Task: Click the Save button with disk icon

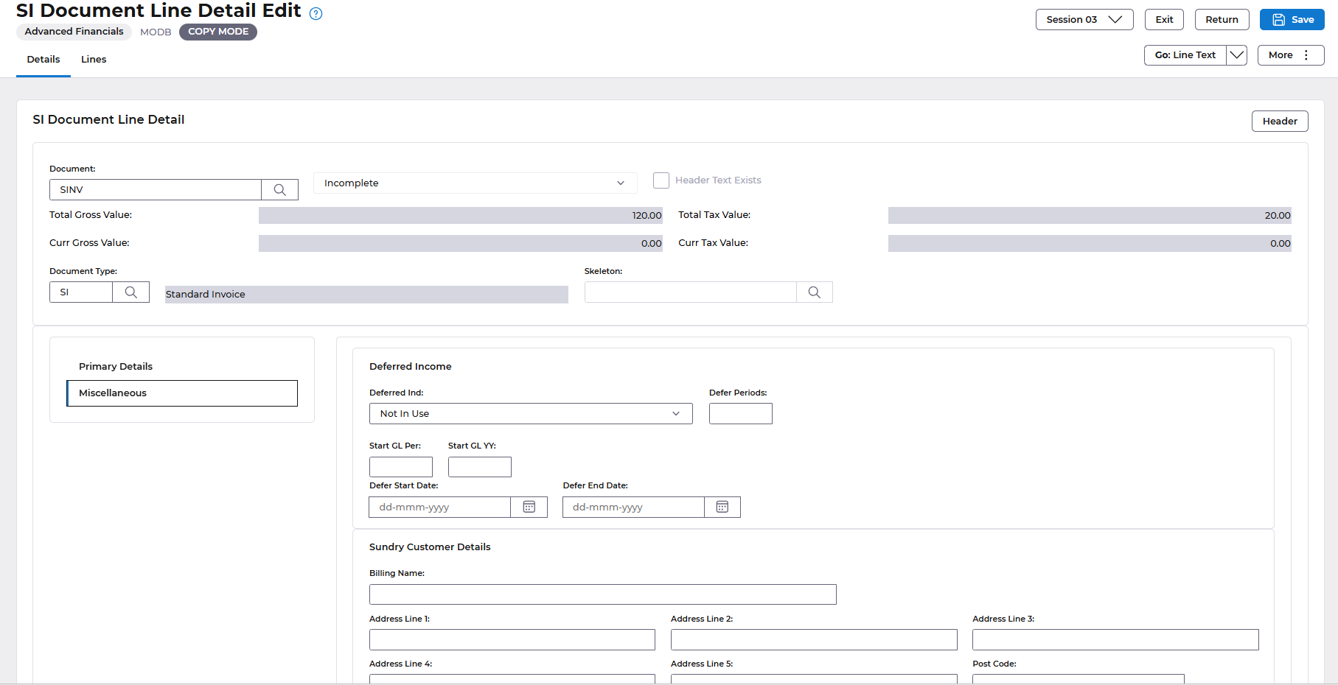Action: pos(1292,20)
